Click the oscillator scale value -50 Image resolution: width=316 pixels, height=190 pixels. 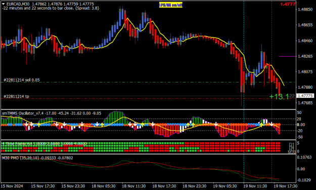tap(300, 137)
